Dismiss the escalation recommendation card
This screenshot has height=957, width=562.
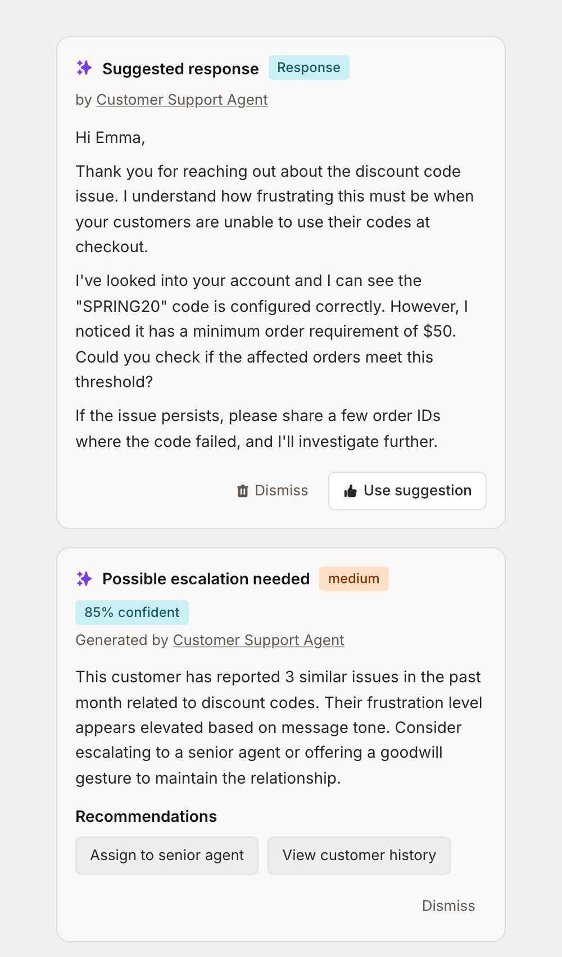tap(448, 906)
